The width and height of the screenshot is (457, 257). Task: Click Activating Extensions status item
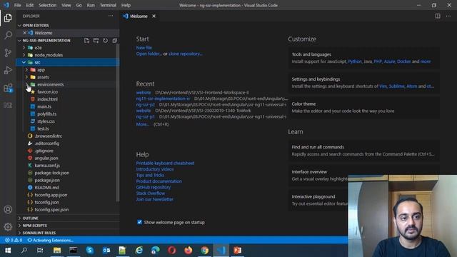[50, 240]
